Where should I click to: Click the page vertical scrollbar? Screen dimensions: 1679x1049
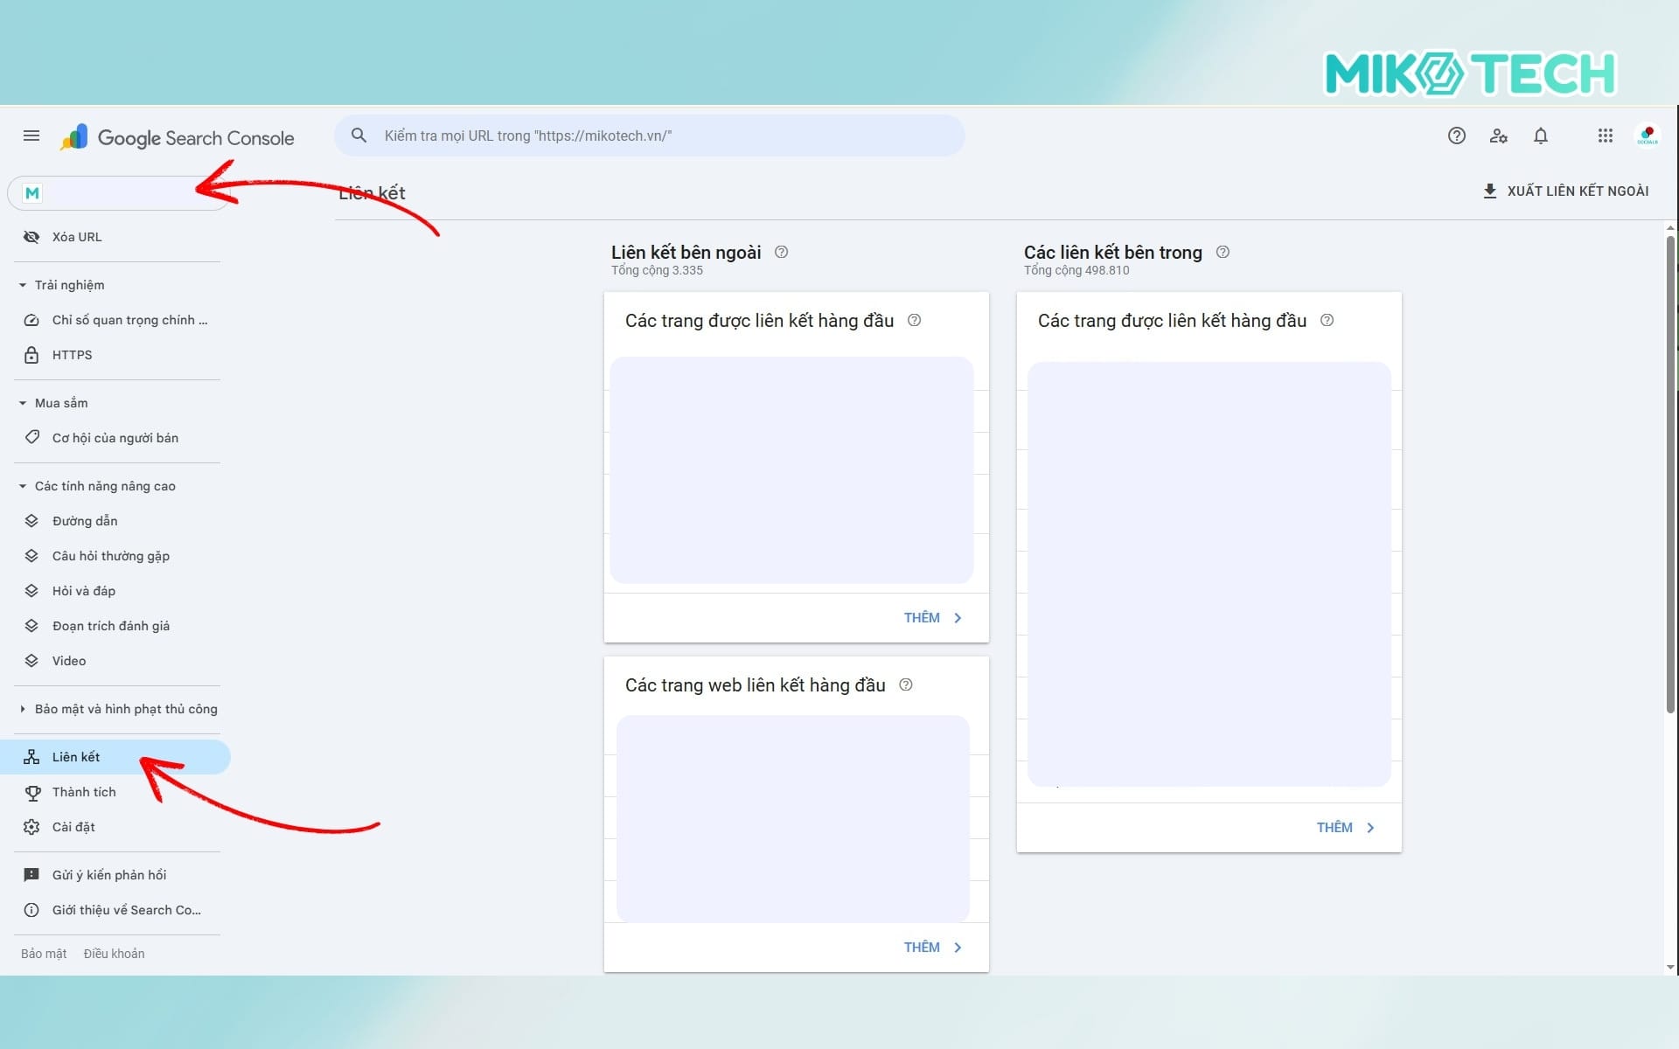(1670, 472)
